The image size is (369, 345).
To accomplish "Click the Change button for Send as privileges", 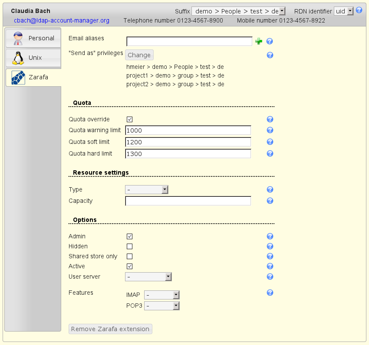I will 139,55.
